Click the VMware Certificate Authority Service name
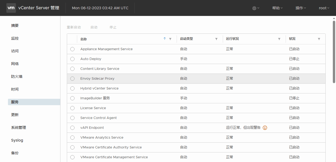 point(111,147)
